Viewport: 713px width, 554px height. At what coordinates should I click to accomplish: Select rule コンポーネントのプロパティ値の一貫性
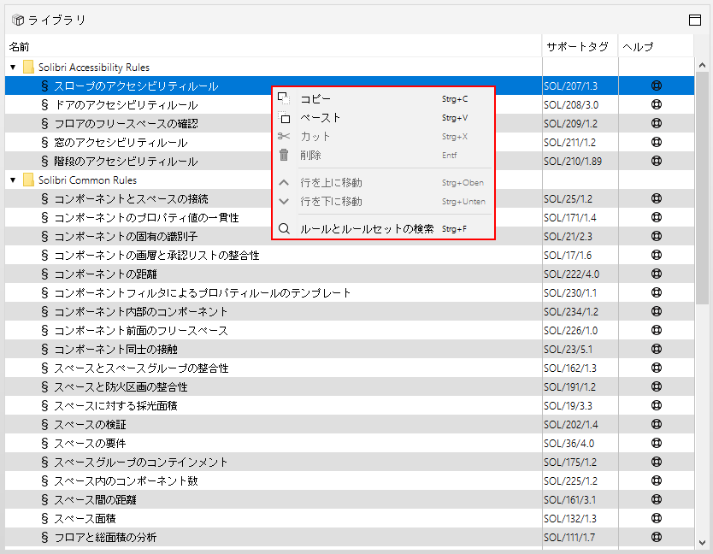coord(146,218)
